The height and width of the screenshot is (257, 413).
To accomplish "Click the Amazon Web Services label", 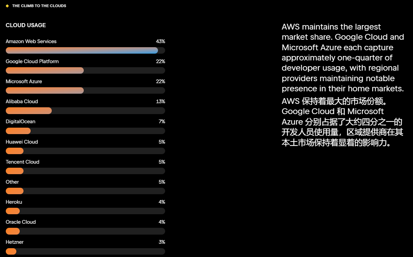I will 31,41.
